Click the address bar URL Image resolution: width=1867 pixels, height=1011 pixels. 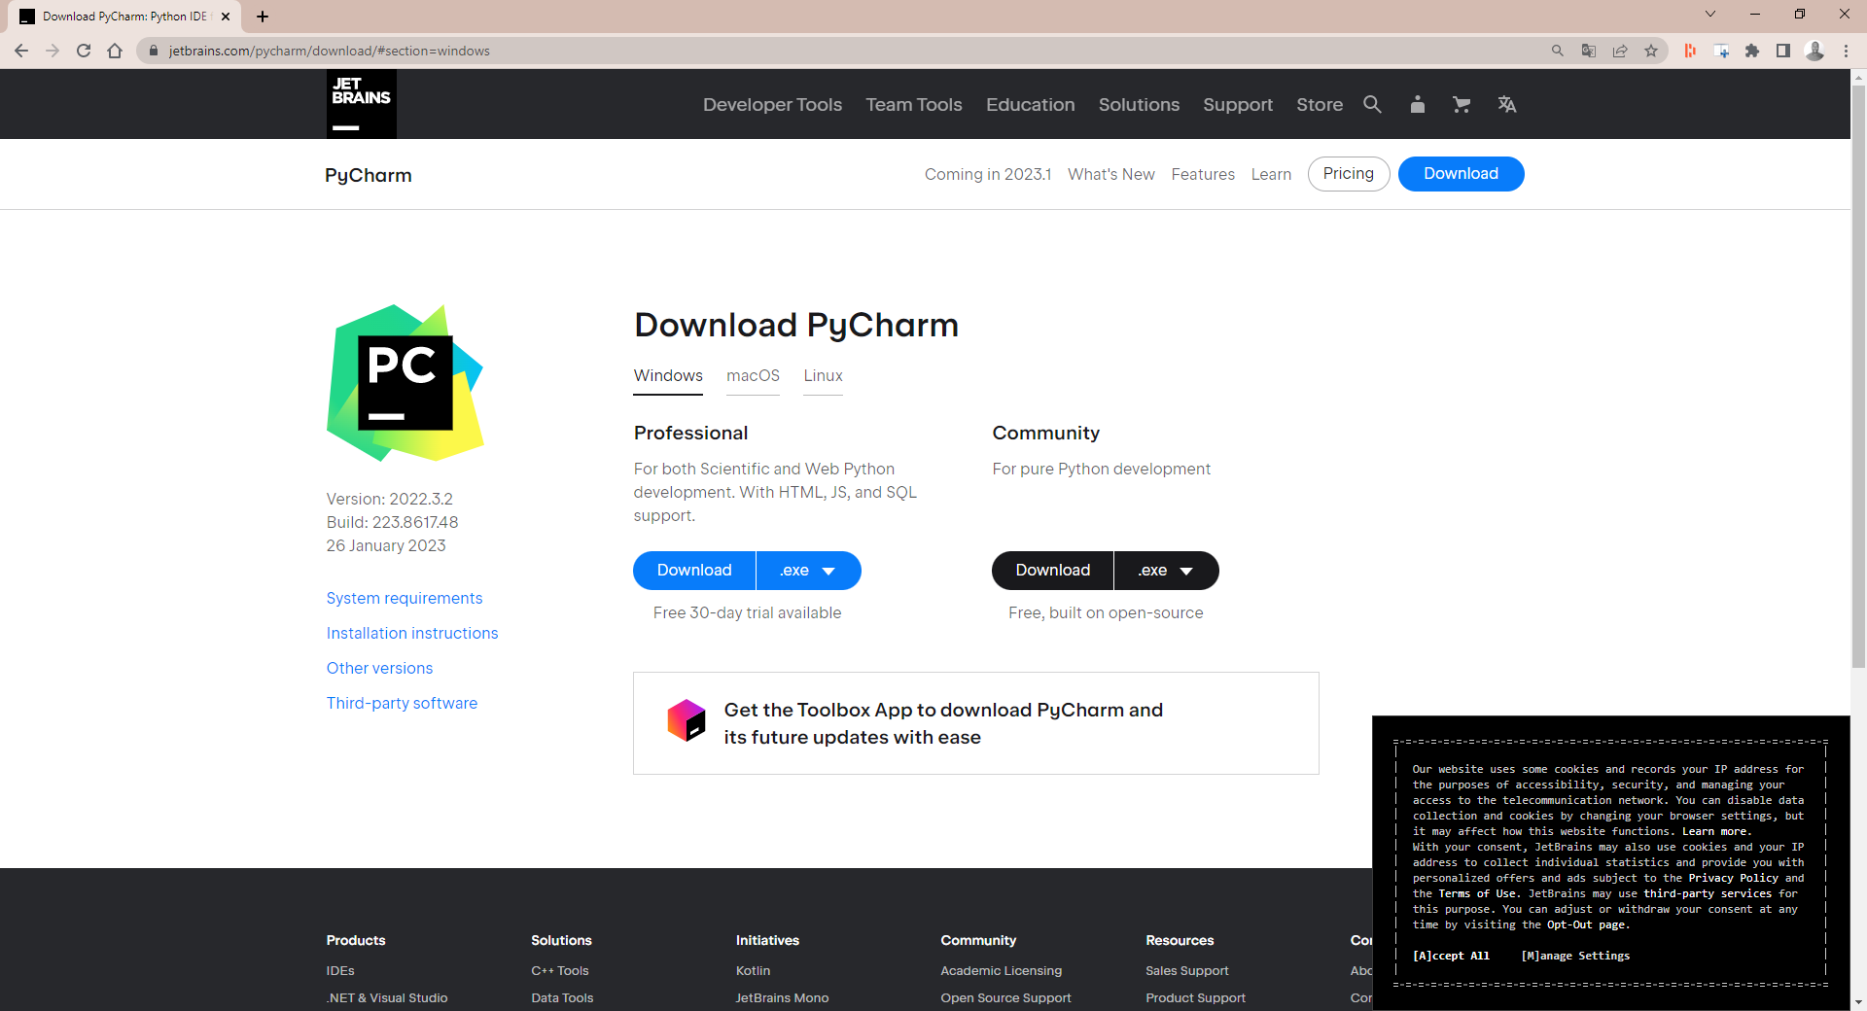[329, 51]
